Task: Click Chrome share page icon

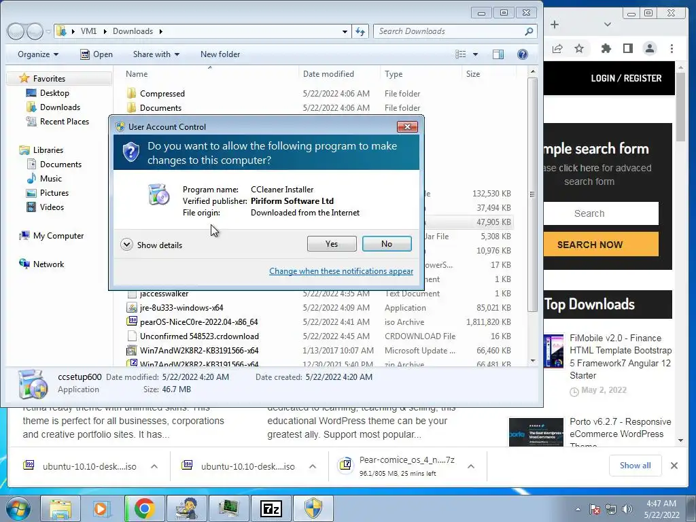Action: pyautogui.click(x=557, y=48)
